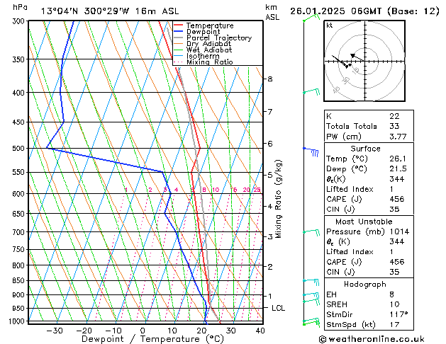Screen dimensions: 446x344
Task: Click the hPa unit label
Action: pyautogui.click(x=20, y=8)
